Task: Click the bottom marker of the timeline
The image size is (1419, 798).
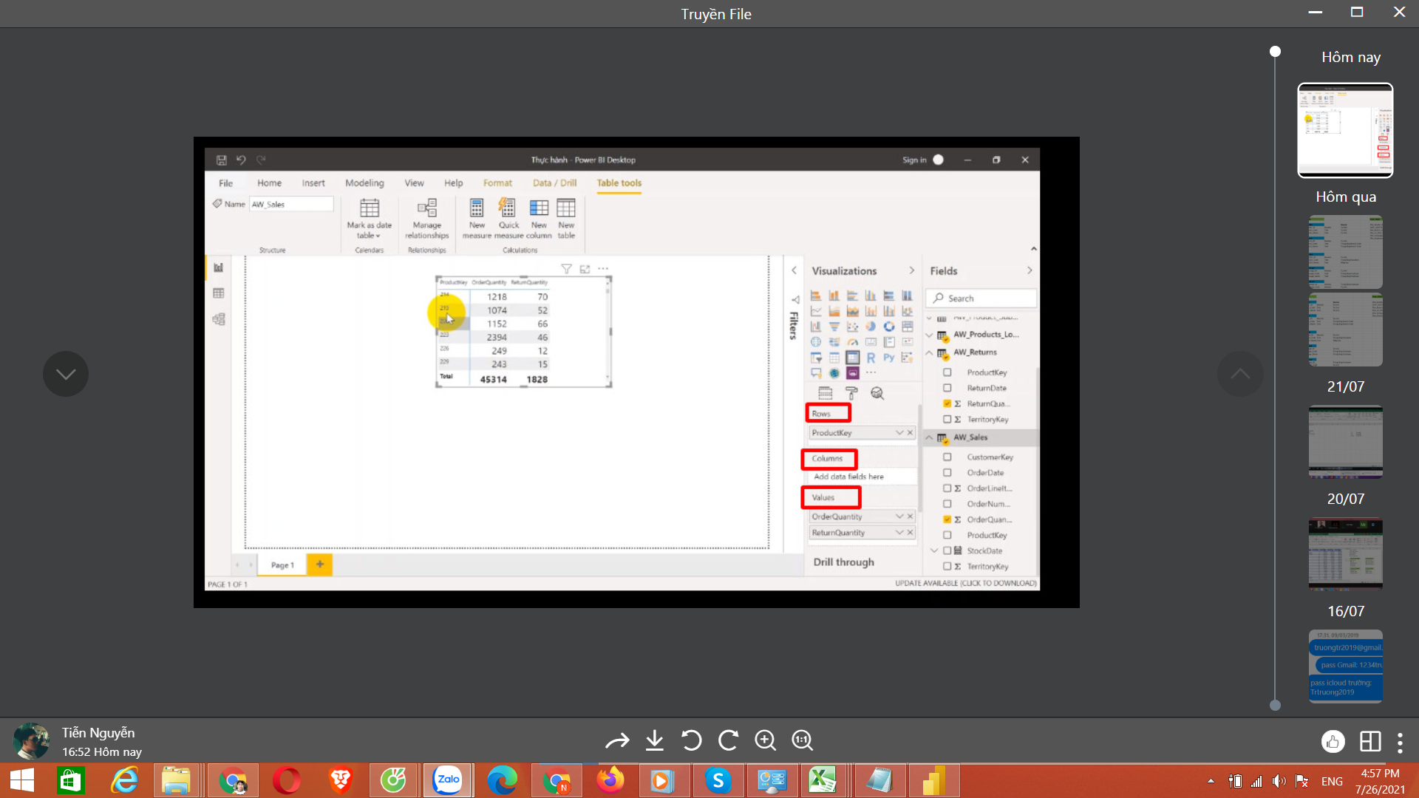Action: (1275, 705)
